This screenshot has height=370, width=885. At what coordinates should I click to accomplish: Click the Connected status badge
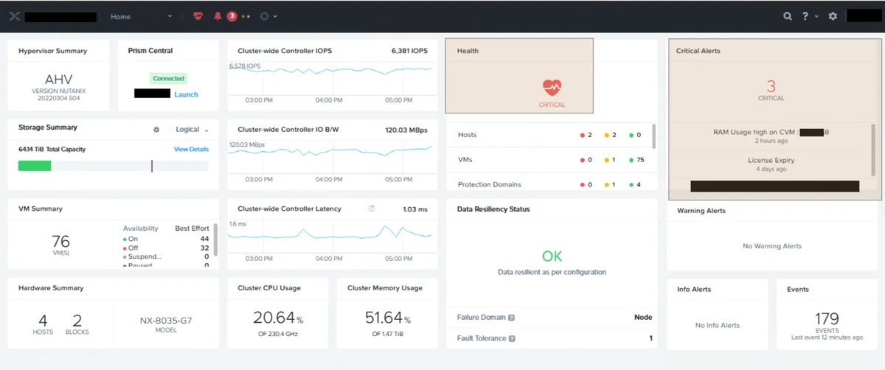pos(169,78)
